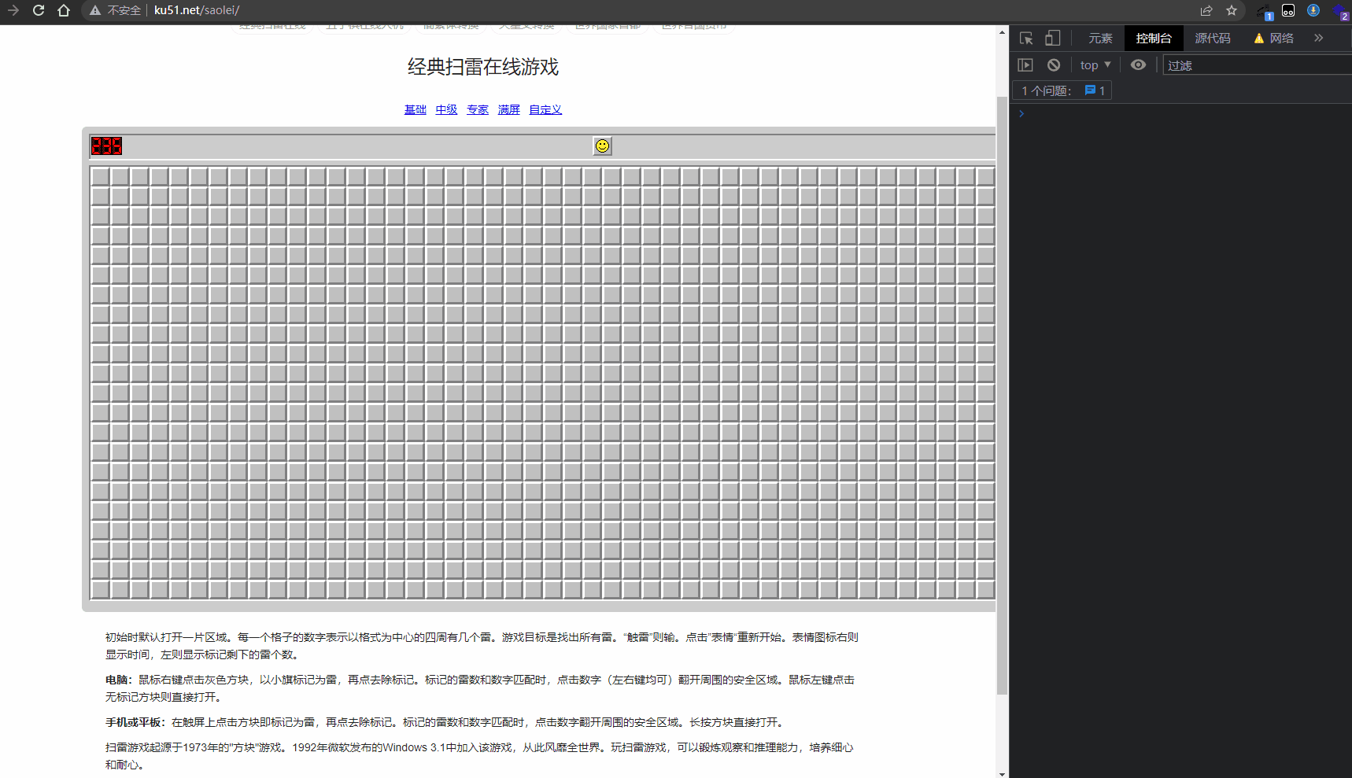Open the 'top' frame context dropdown
Screen dimensions: 1352x778
pyautogui.click(x=1095, y=65)
